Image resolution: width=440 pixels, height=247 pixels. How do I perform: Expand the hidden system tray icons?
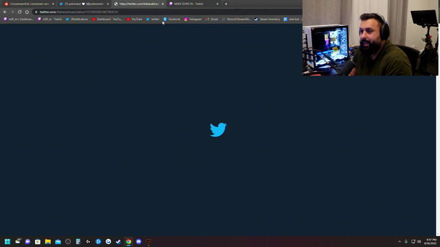coord(399,242)
